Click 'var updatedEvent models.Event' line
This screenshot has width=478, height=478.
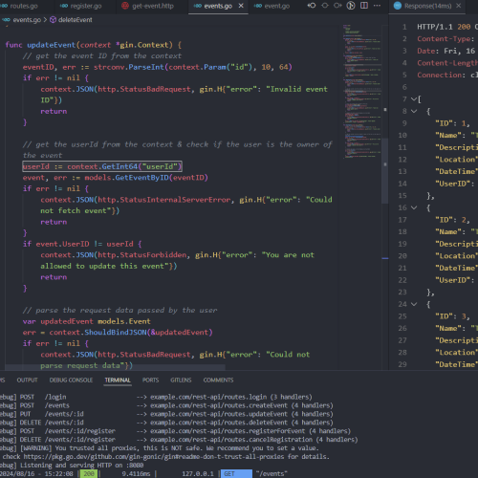click(86, 321)
